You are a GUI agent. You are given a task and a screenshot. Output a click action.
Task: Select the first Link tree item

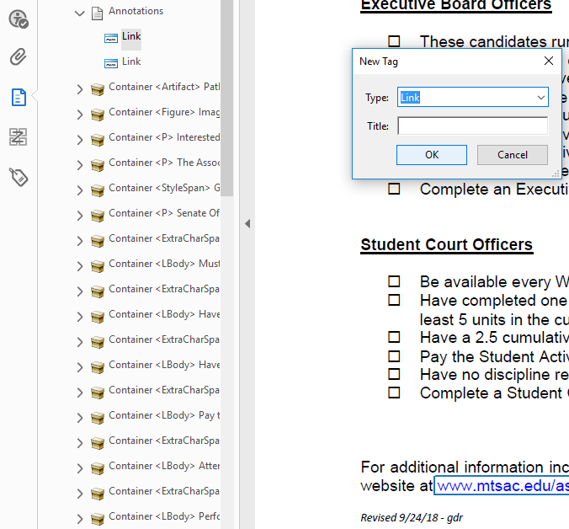point(131,36)
